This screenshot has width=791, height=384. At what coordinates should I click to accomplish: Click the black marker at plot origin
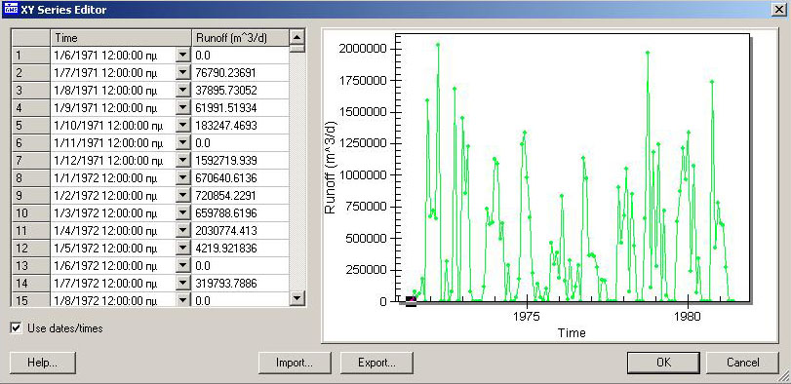pos(412,301)
